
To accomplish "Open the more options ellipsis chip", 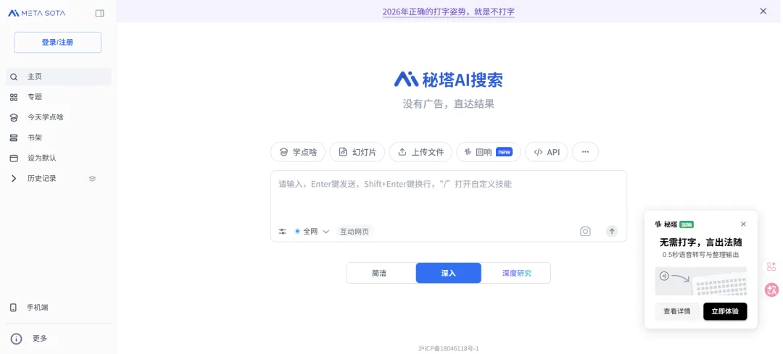I will [x=585, y=152].
